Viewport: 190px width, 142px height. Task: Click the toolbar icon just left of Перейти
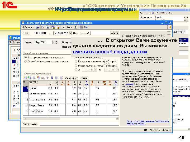(x=58, y=27)
